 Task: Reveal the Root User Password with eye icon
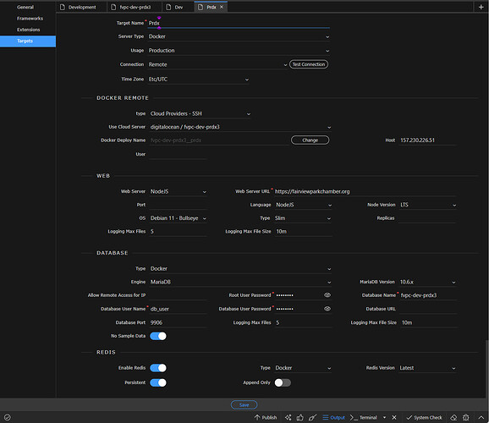[327, 294]
